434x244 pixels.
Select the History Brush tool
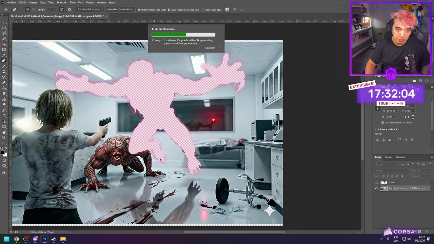[x=4, y=77]
